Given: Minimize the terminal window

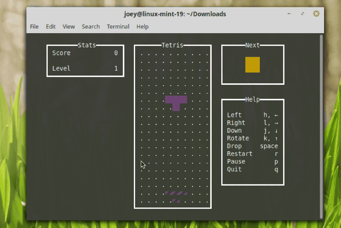Looking at the screenshot, I should [289, 14].
